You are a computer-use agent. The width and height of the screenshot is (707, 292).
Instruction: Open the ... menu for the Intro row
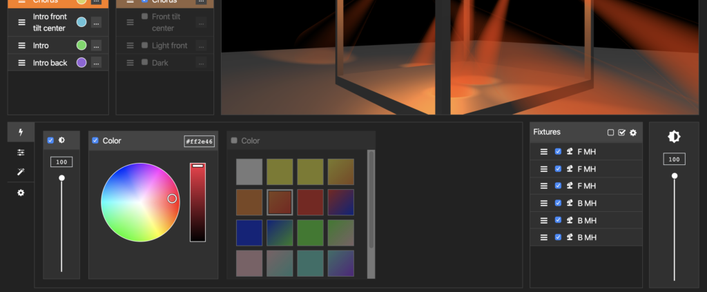[x=96, y=46]
